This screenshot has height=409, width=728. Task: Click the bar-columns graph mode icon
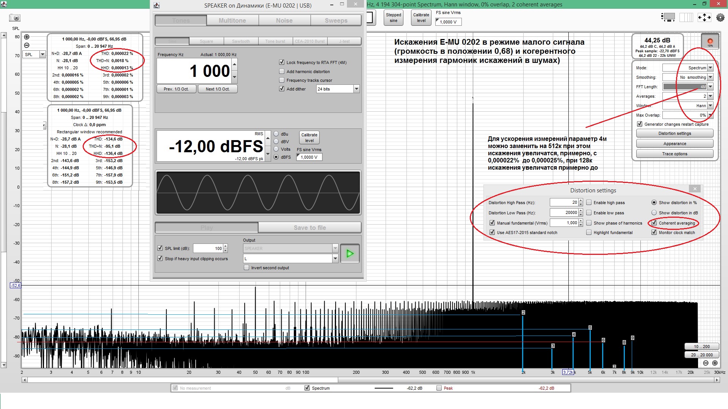(686, 17)
